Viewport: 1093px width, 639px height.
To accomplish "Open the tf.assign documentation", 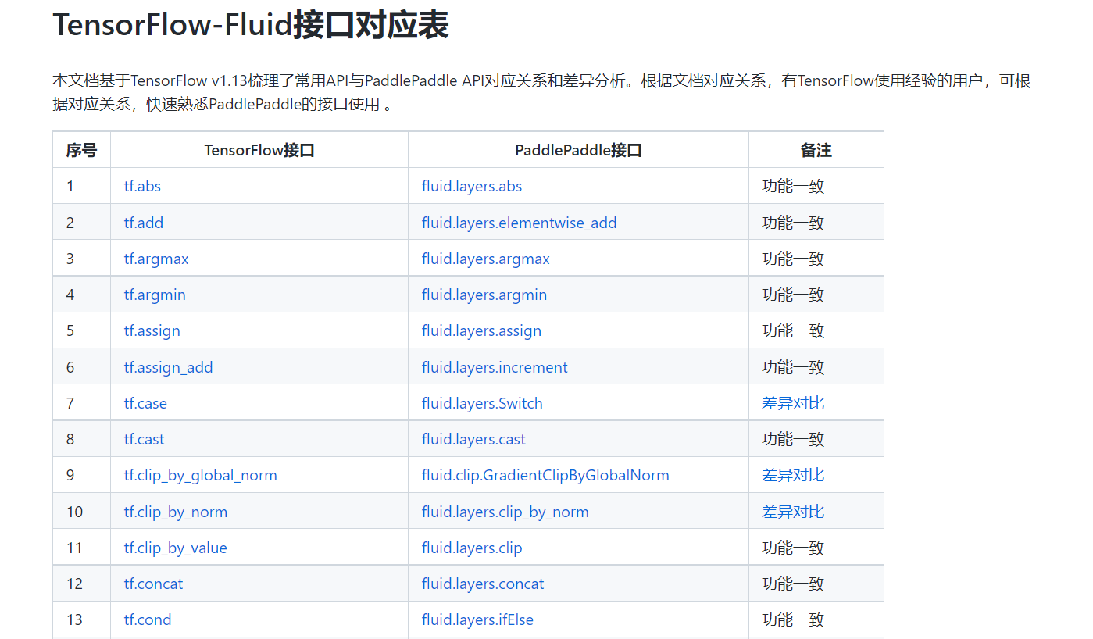I will tap(152, 330).
